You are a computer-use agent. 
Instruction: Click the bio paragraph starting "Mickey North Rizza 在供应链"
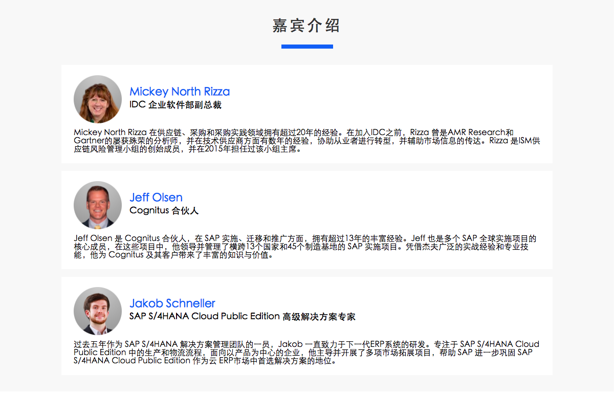click(307, 141)
